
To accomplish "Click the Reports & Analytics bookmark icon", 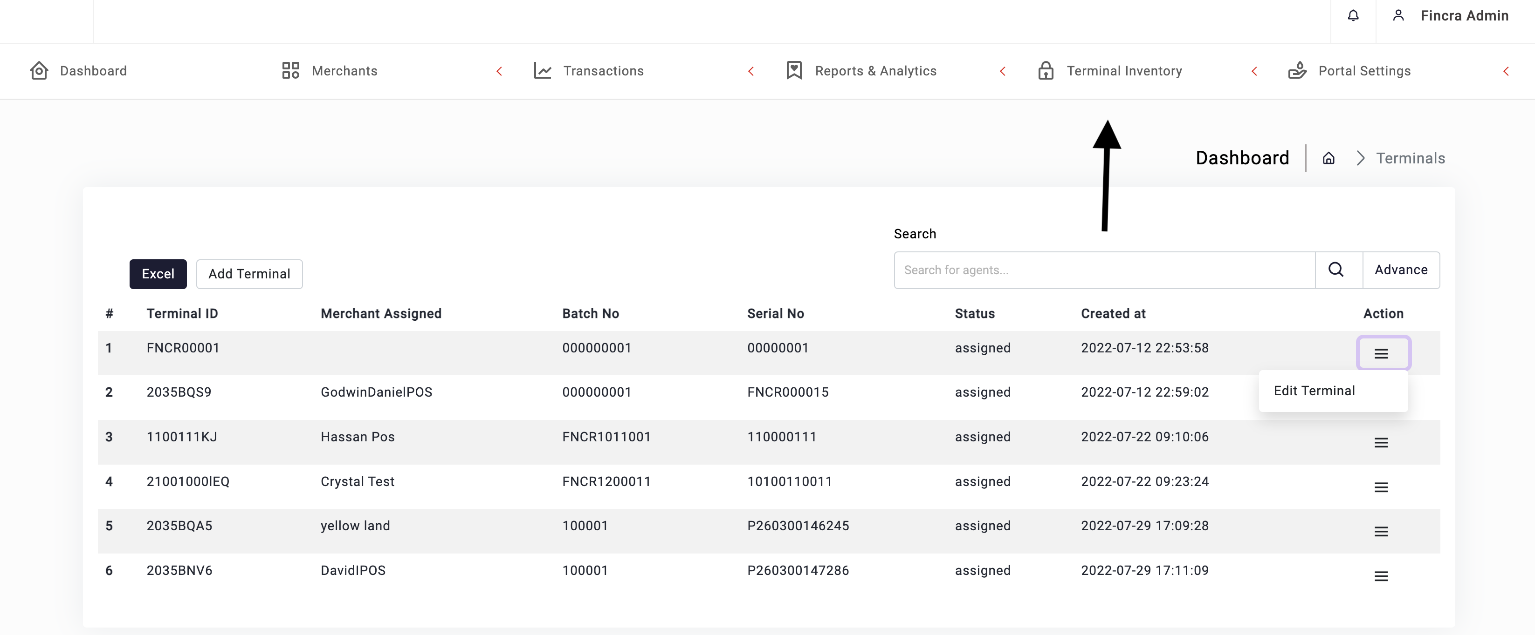I will pos(794,71).
